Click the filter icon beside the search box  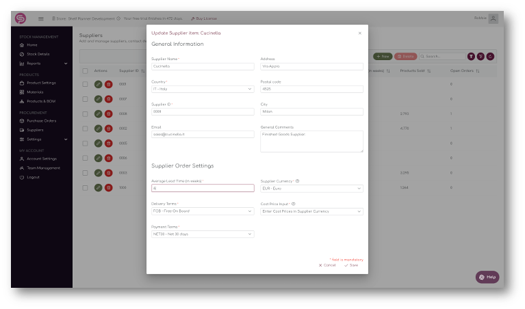pos(471,57)
